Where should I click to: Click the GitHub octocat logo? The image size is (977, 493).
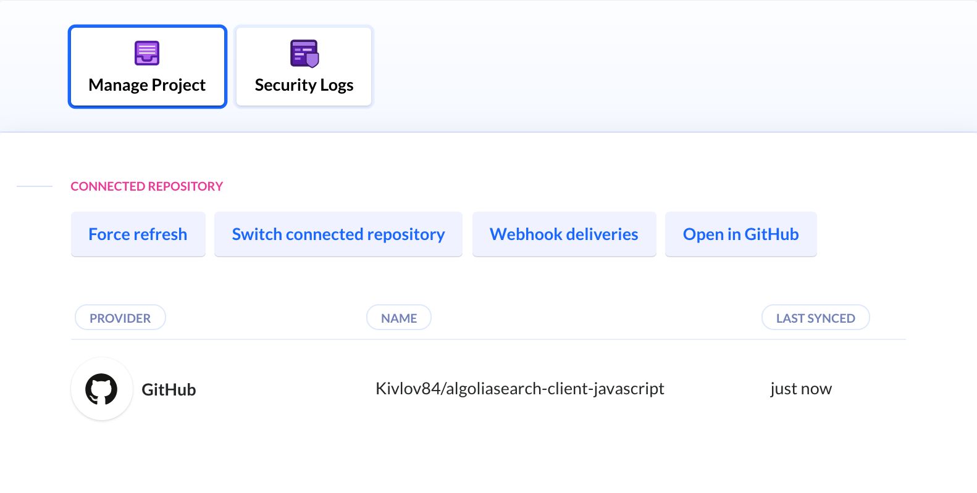point(101,389)
